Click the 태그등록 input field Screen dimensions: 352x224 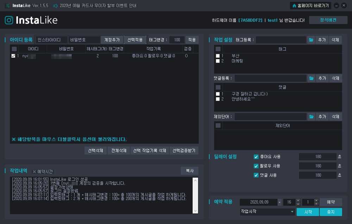(281, 40)
